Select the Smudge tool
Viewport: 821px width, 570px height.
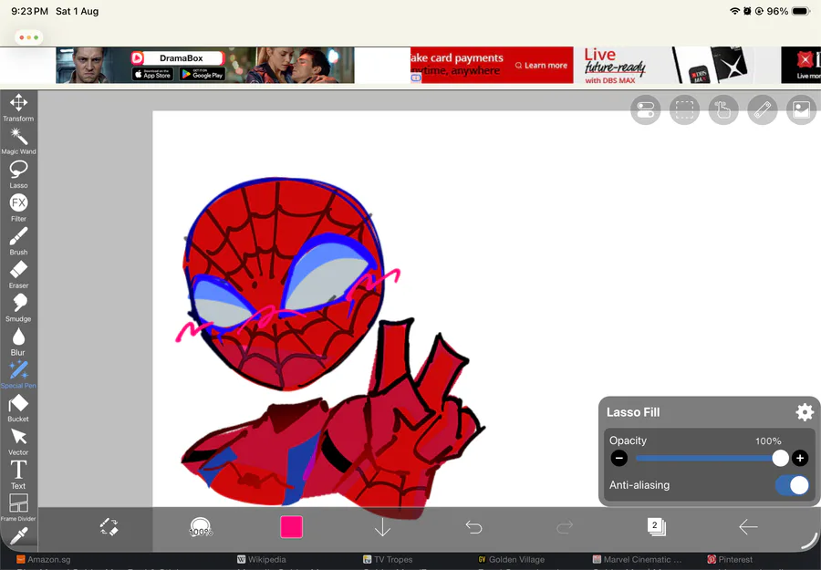18,308
